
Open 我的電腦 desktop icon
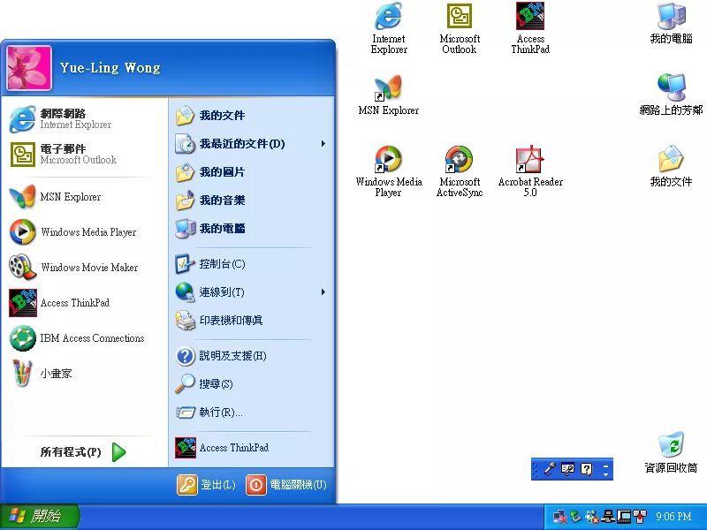tap(671, 24)
